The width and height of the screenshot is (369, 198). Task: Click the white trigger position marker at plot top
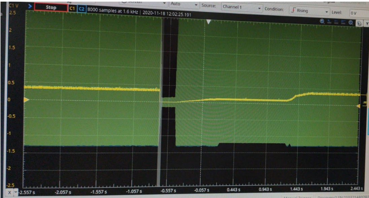pyautogui.click(x=208, y=22)
